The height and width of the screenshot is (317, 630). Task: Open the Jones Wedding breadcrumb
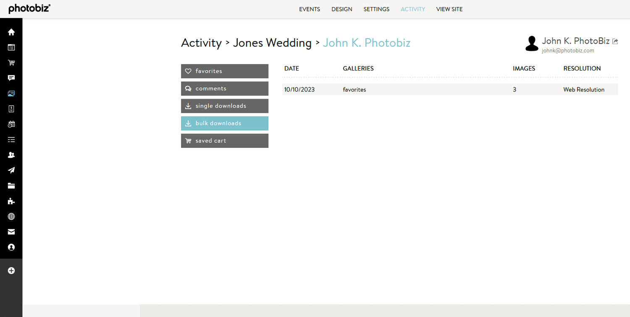coord(272,43)
